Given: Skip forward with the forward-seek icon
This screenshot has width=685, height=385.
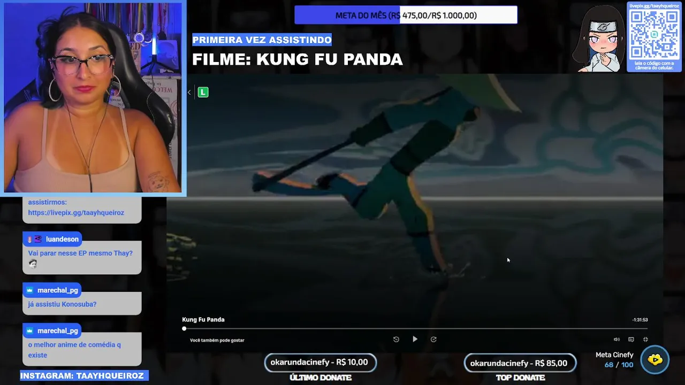Looking at the screenshot, I should [433, 339].
